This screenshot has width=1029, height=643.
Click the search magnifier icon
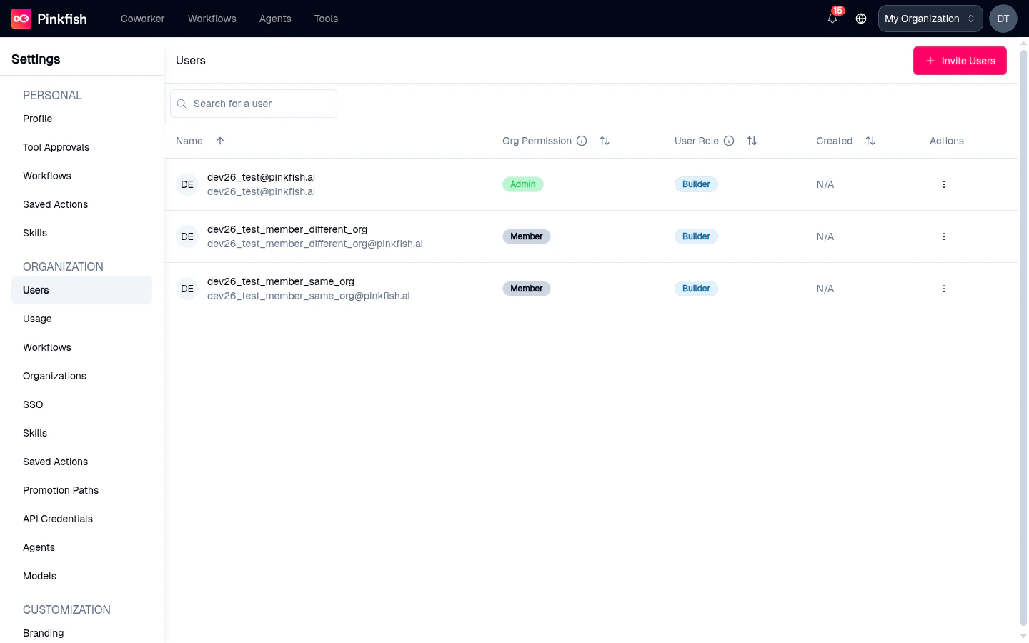tap(181, 104)
